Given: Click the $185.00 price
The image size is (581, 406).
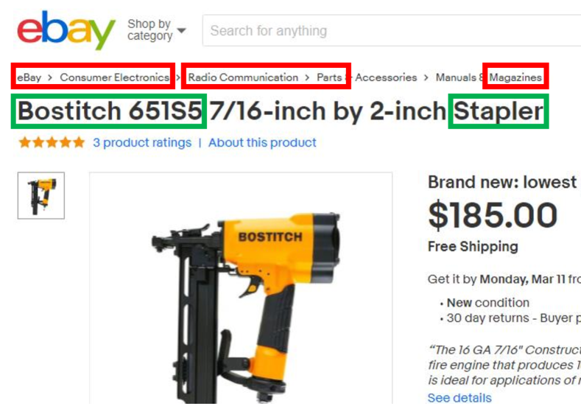Looking at the screenshot, I should pyautogui.click(x=493, y=215).
